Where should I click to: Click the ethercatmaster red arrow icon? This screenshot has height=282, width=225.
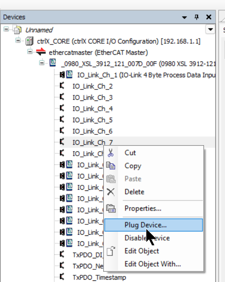pos(41,52)
